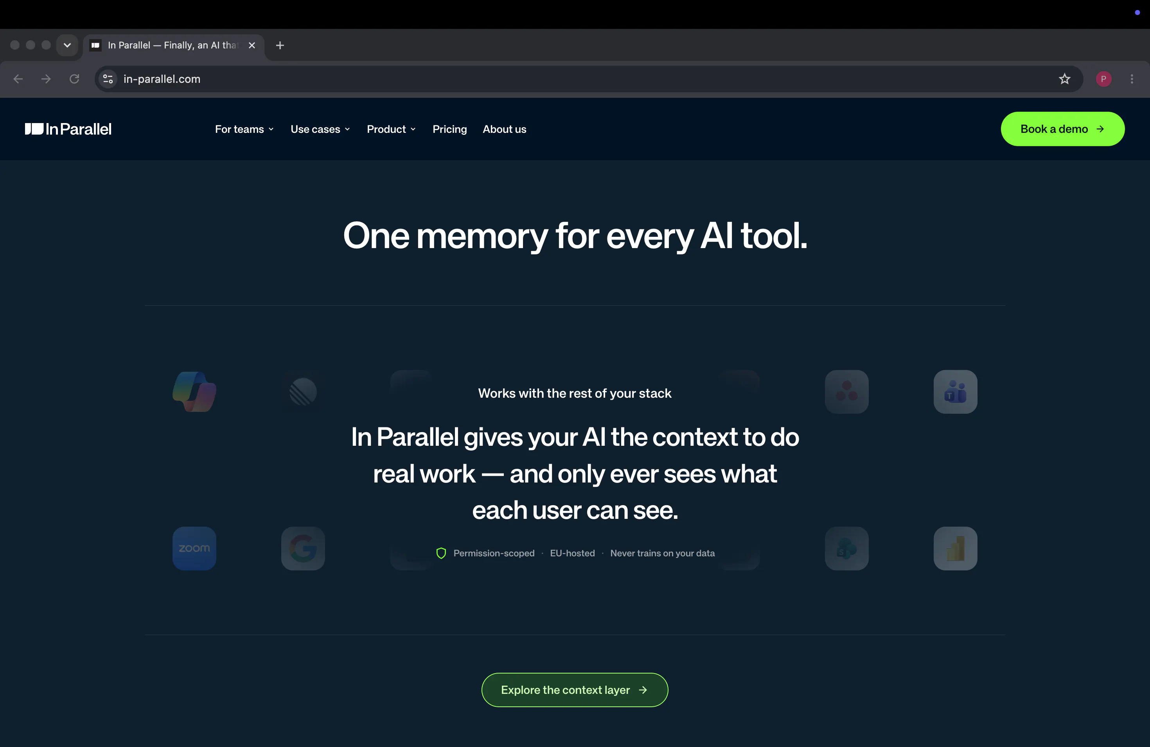Expand the For teams menu

click(x=244, y=129)
